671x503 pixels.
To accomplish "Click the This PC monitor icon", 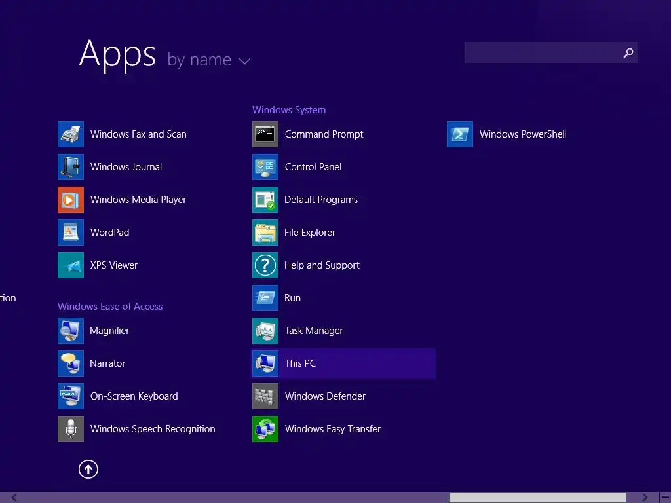I will 265,363.
